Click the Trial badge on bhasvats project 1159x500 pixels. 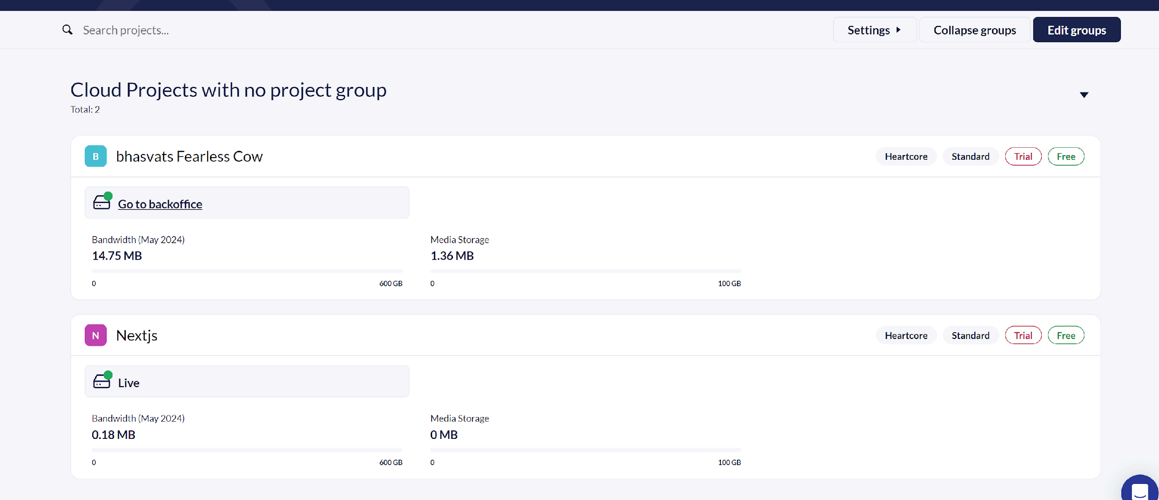(1023, 156)
